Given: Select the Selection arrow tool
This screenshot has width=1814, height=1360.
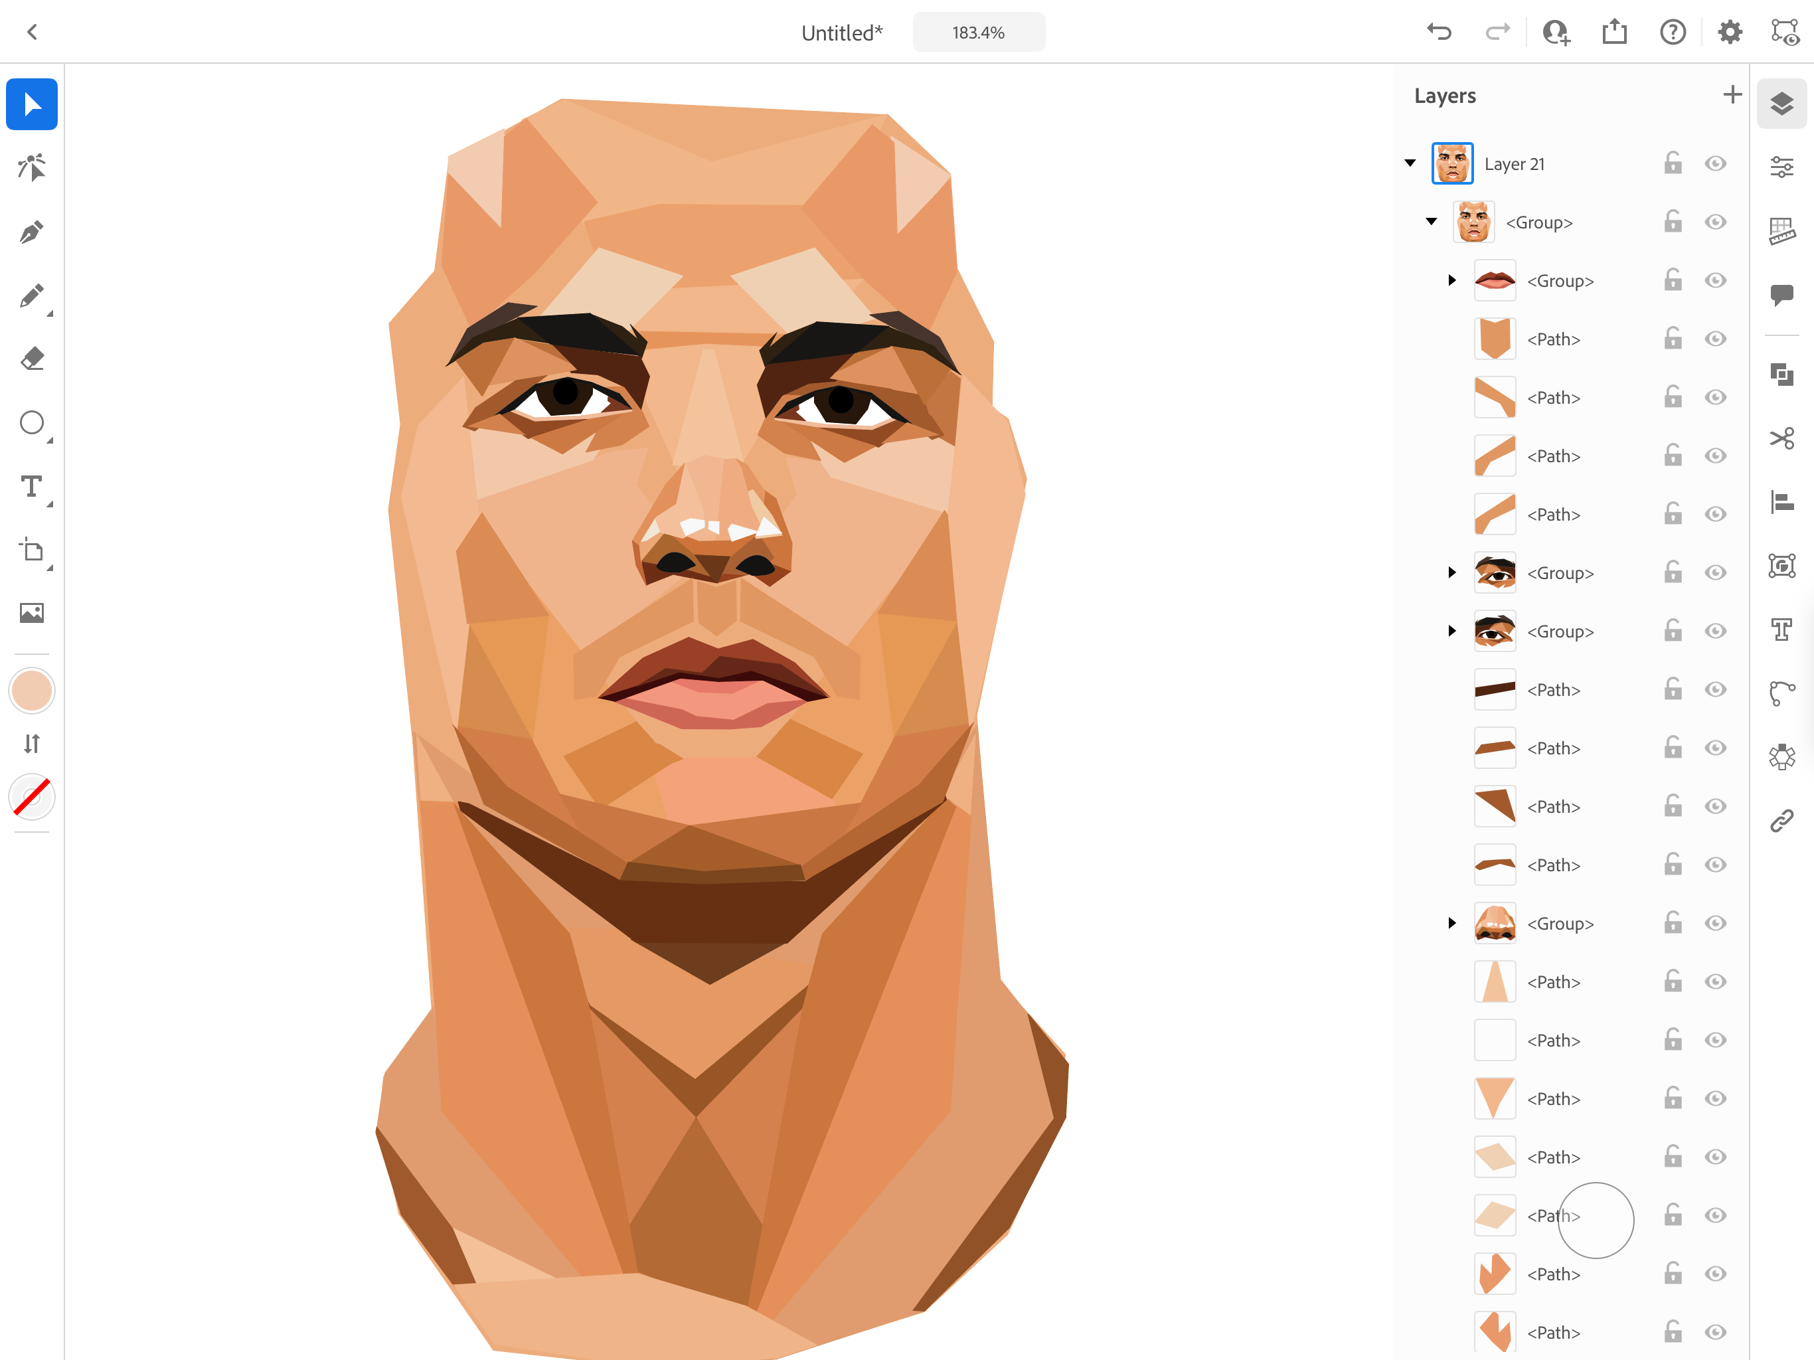Looking at the screenshot, I should tap(32, 104).
